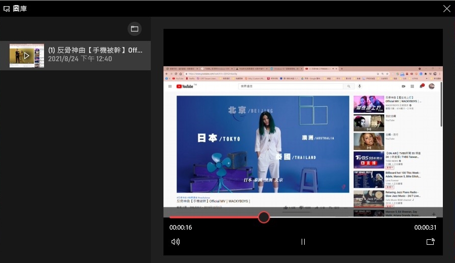Select the 反骨神曲【手機被幹】recording title

tap(95, 50)
